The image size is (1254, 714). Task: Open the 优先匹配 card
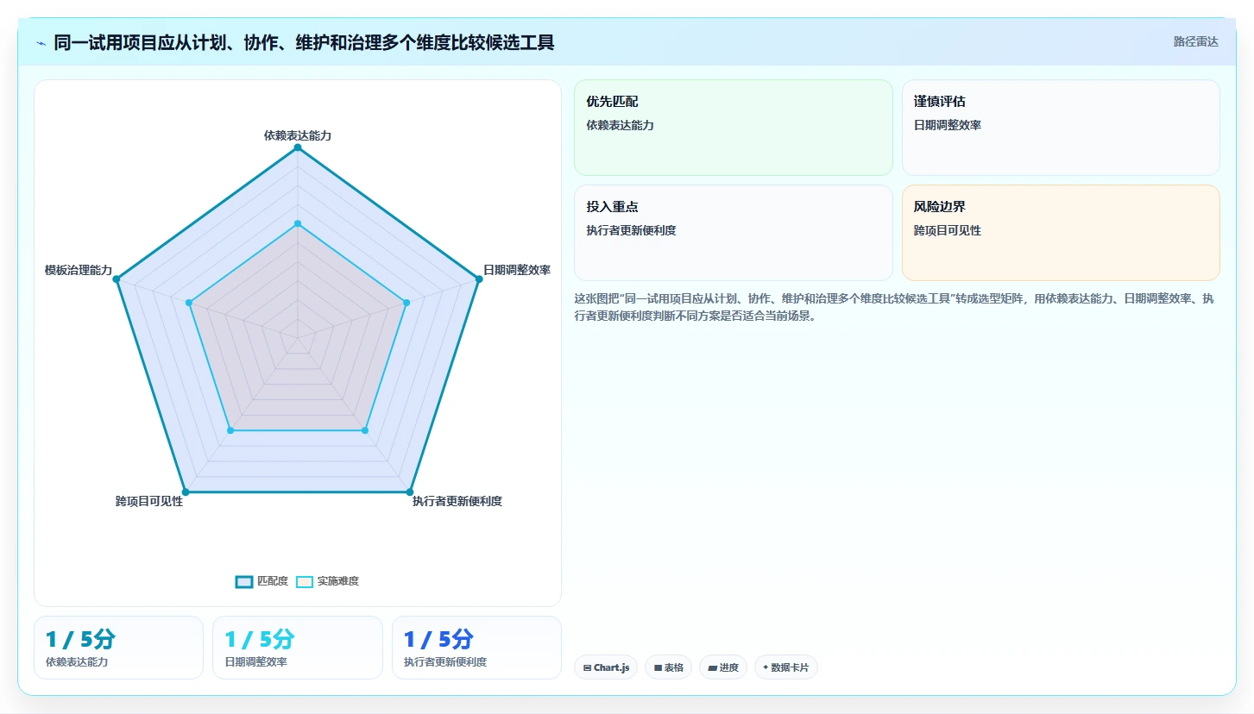(734, 128)
